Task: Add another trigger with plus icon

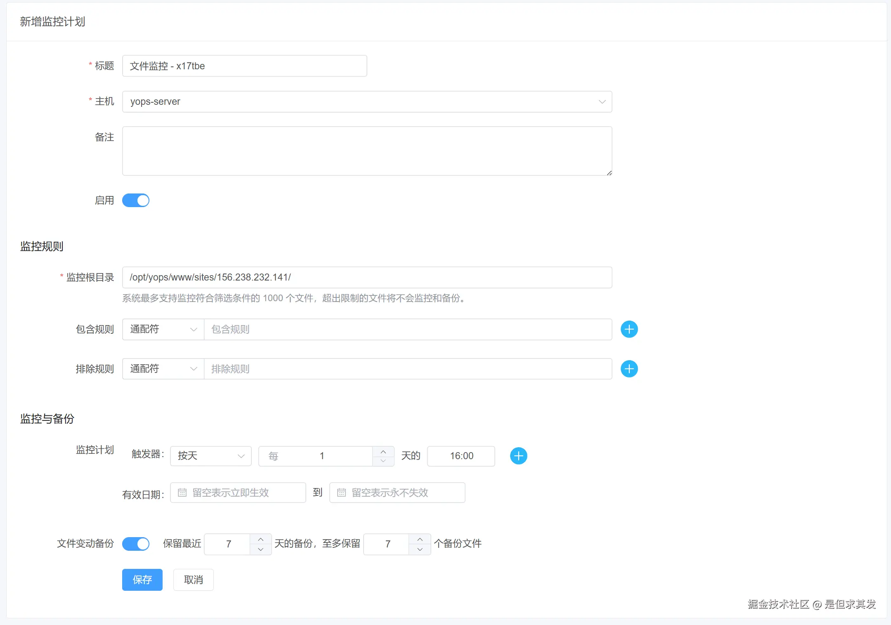Action: click(518, 456)
